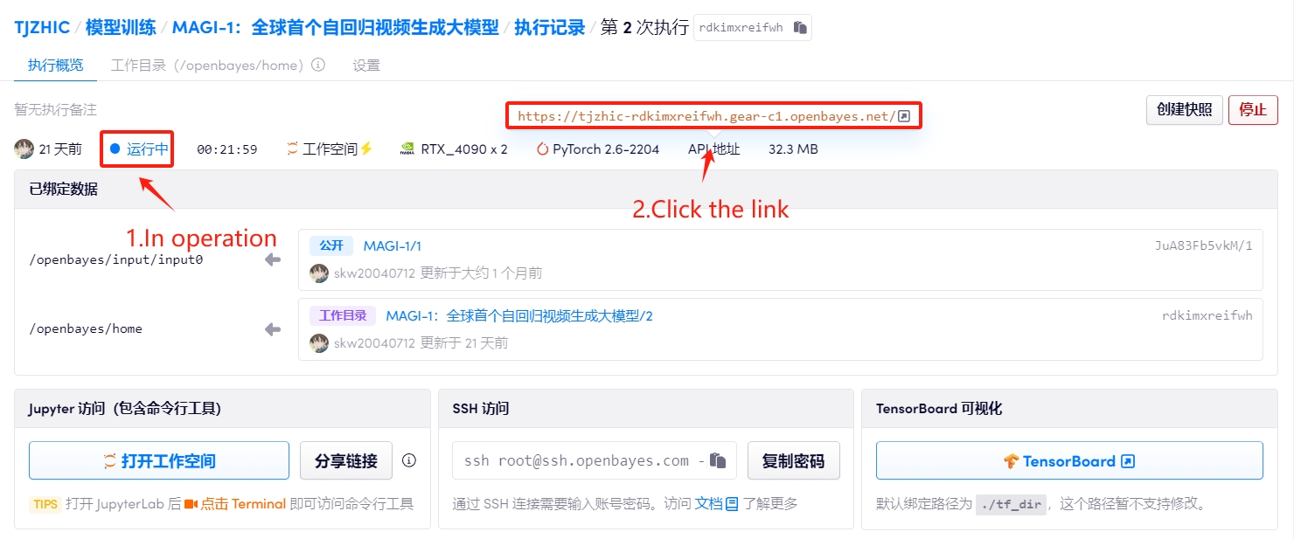The image size is (1294, 539).
Task: Copy the SSH command with clipboard icon
Action: coord(718,460)
